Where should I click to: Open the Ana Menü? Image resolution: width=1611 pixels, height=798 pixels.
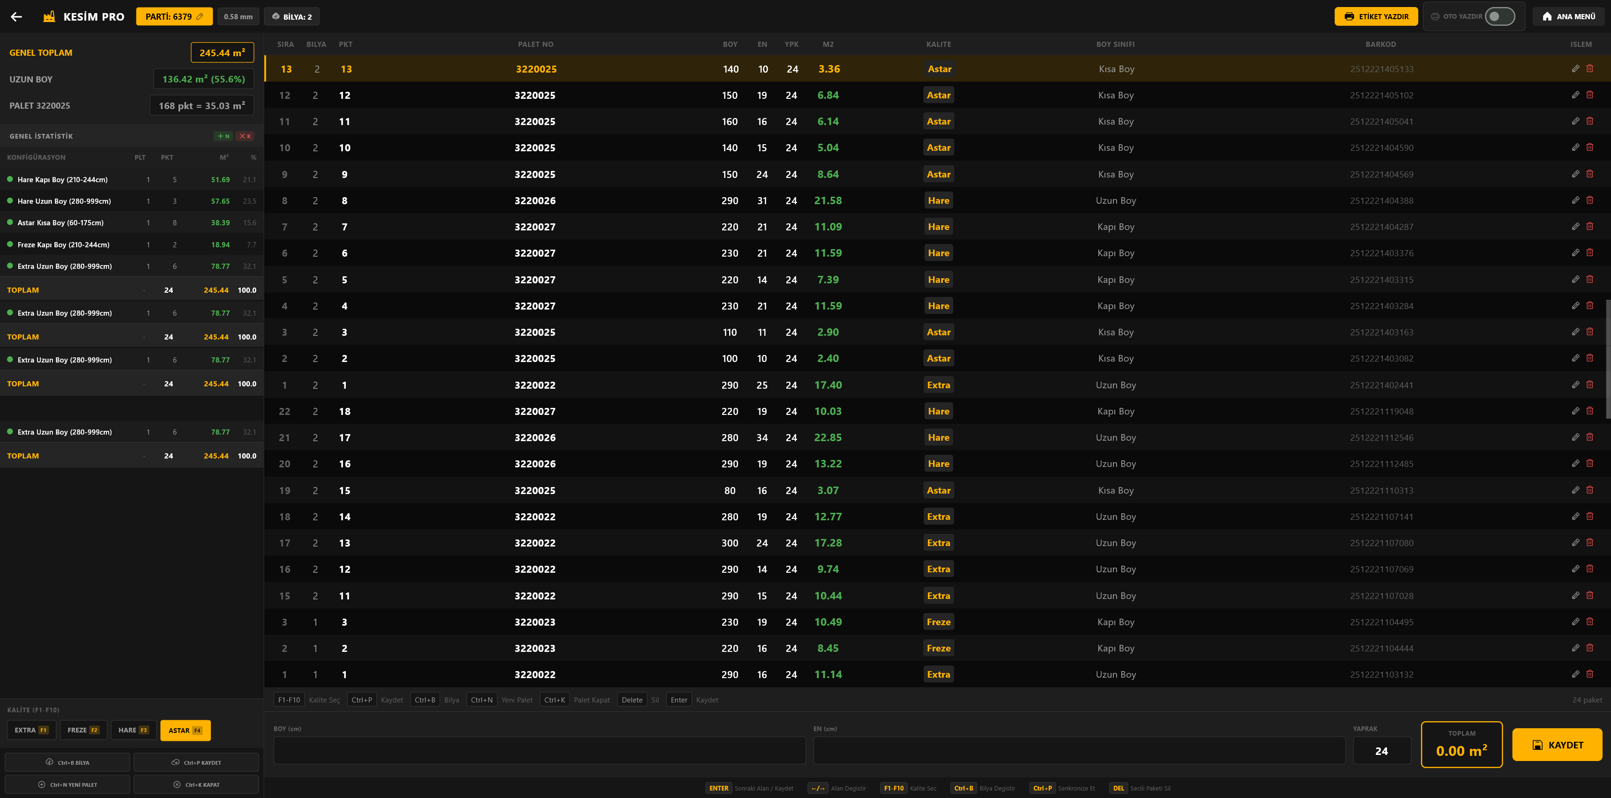pyautogui.click(x=1568, y=17)
